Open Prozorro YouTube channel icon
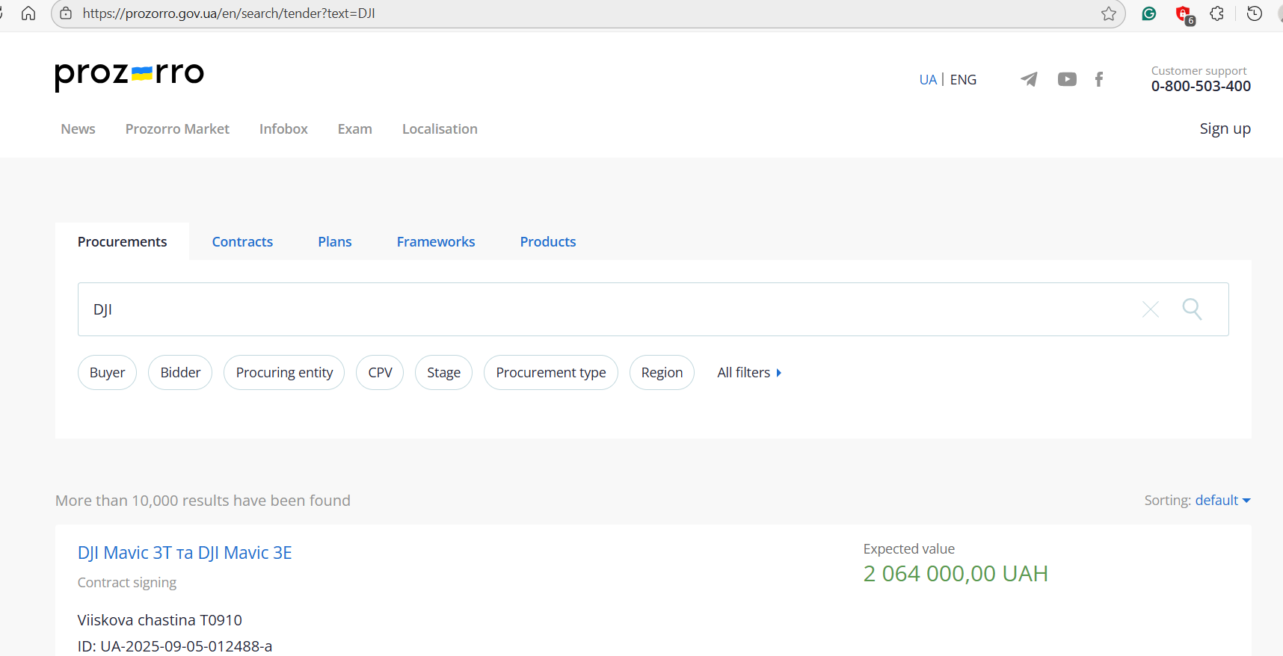The width and height of the screenshot is (1283, 656). click(x=1067, y=79)
